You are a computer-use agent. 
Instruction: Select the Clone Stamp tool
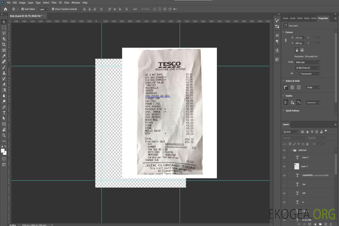click(4, 73)
